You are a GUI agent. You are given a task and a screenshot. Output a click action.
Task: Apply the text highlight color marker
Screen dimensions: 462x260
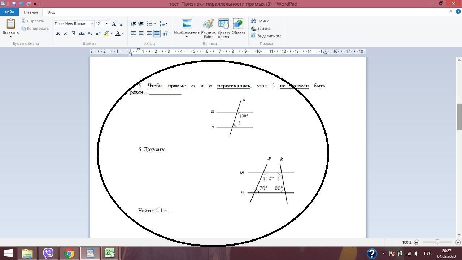click(x=106, y=34)
